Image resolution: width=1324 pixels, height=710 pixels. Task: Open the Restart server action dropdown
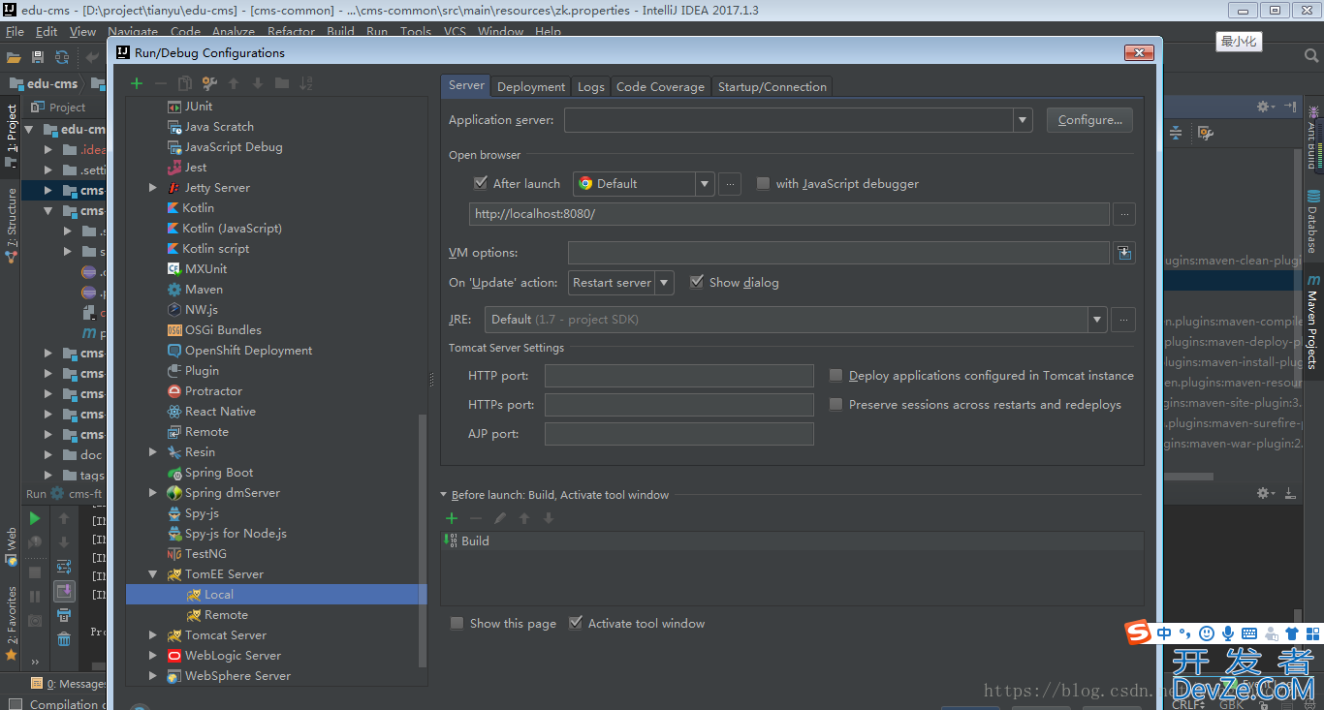664,283
